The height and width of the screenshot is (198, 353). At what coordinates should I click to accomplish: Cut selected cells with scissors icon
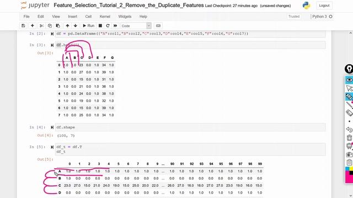tap(42, 26)
